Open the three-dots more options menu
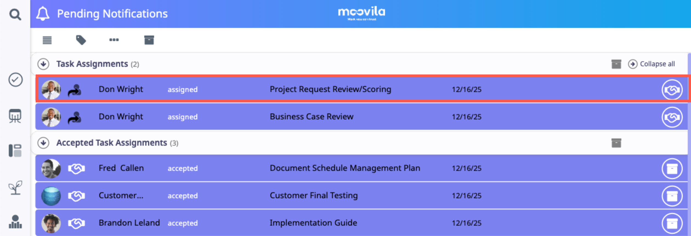Screen dimensions: 691x236 click(114, 40)
